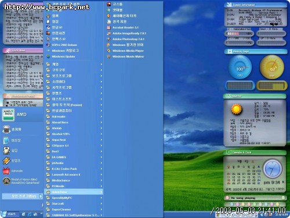This screenshot has width=290, height=218.
Task: Open the Bee2 menu entry
Action: click(74, 151)
